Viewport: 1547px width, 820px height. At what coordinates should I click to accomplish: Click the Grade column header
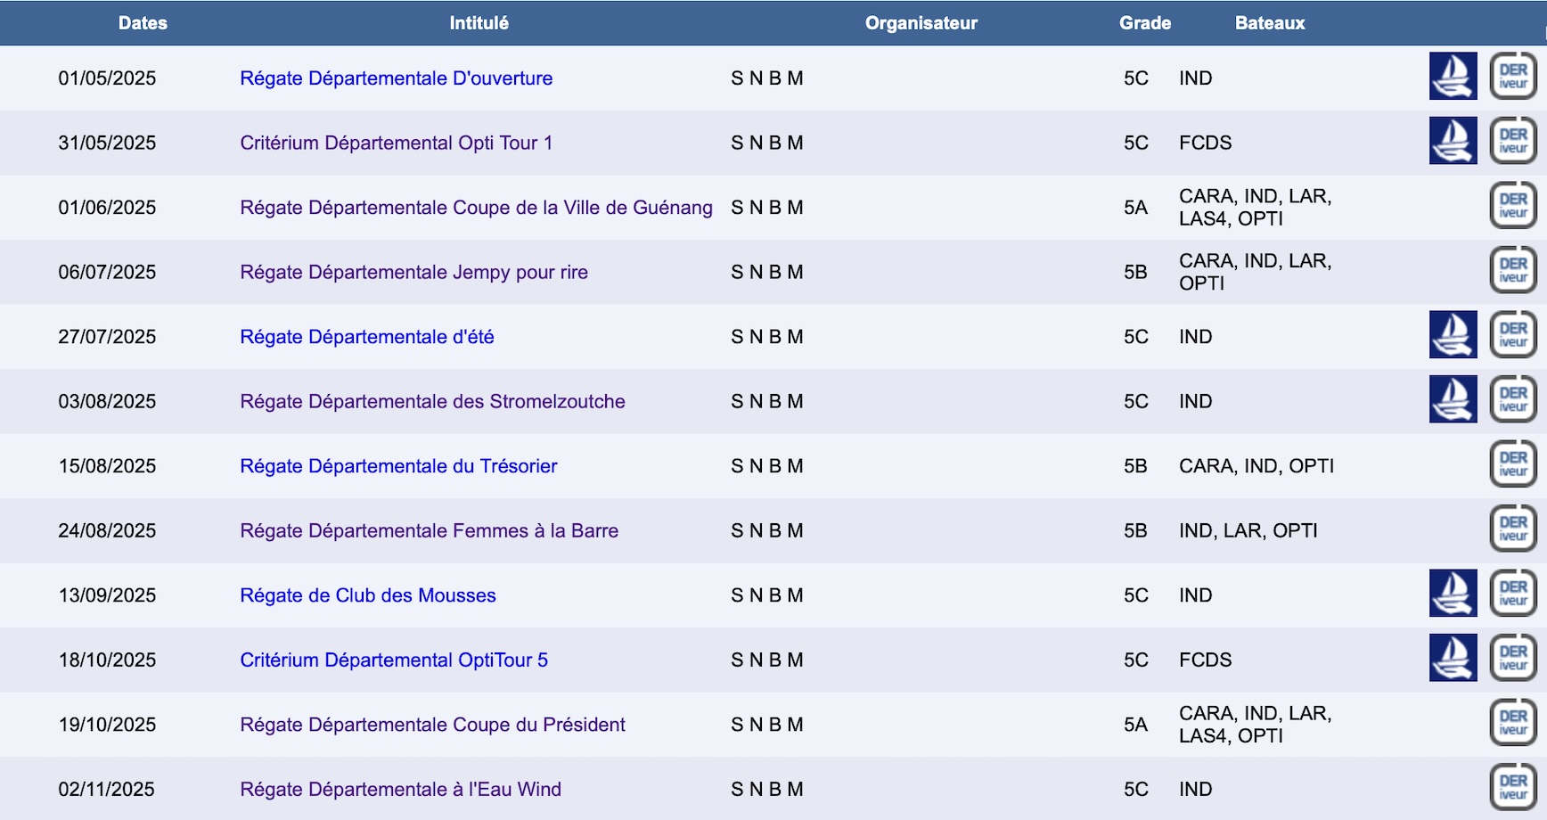(1145, 23)
